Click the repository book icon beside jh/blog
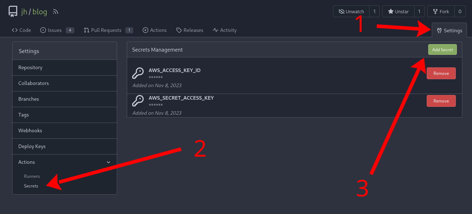The image size is (472, 214). (x=13, y=12)
